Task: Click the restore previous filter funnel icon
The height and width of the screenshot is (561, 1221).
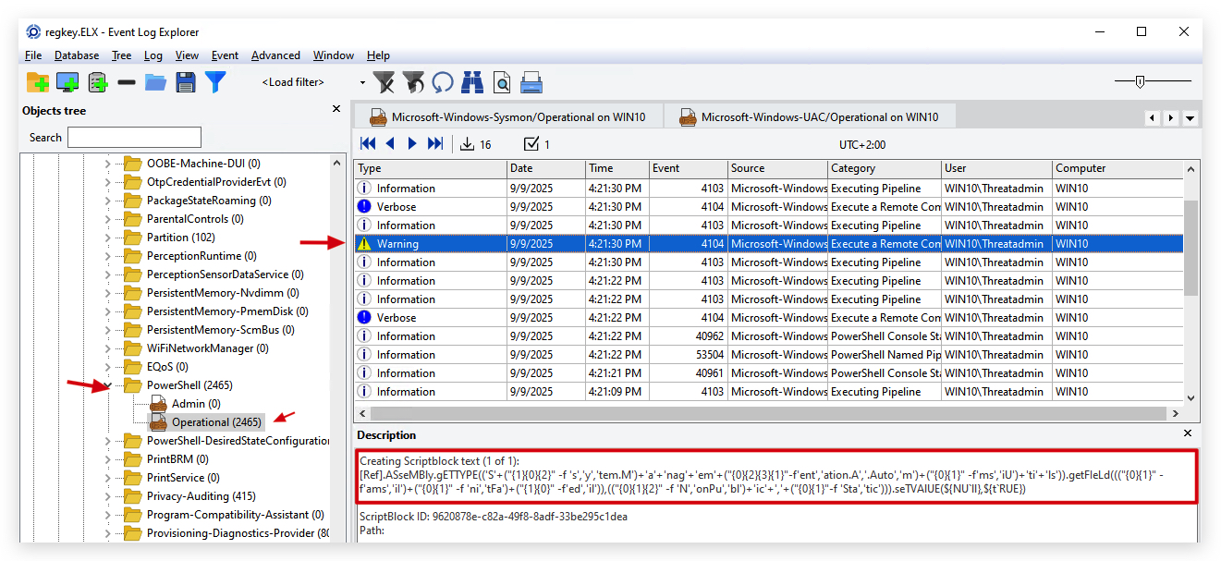Action: point(413,82)
